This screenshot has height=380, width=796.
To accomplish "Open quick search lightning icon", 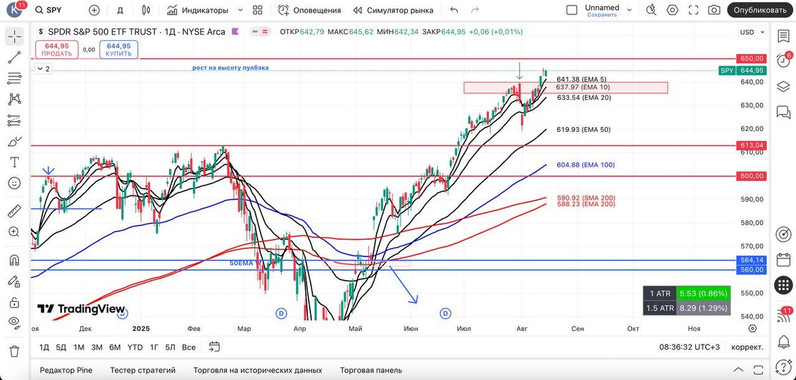I will click(x=651, y=10).
